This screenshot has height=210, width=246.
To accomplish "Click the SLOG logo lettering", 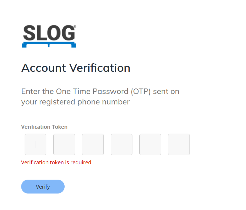I will [x=49, y=33].
